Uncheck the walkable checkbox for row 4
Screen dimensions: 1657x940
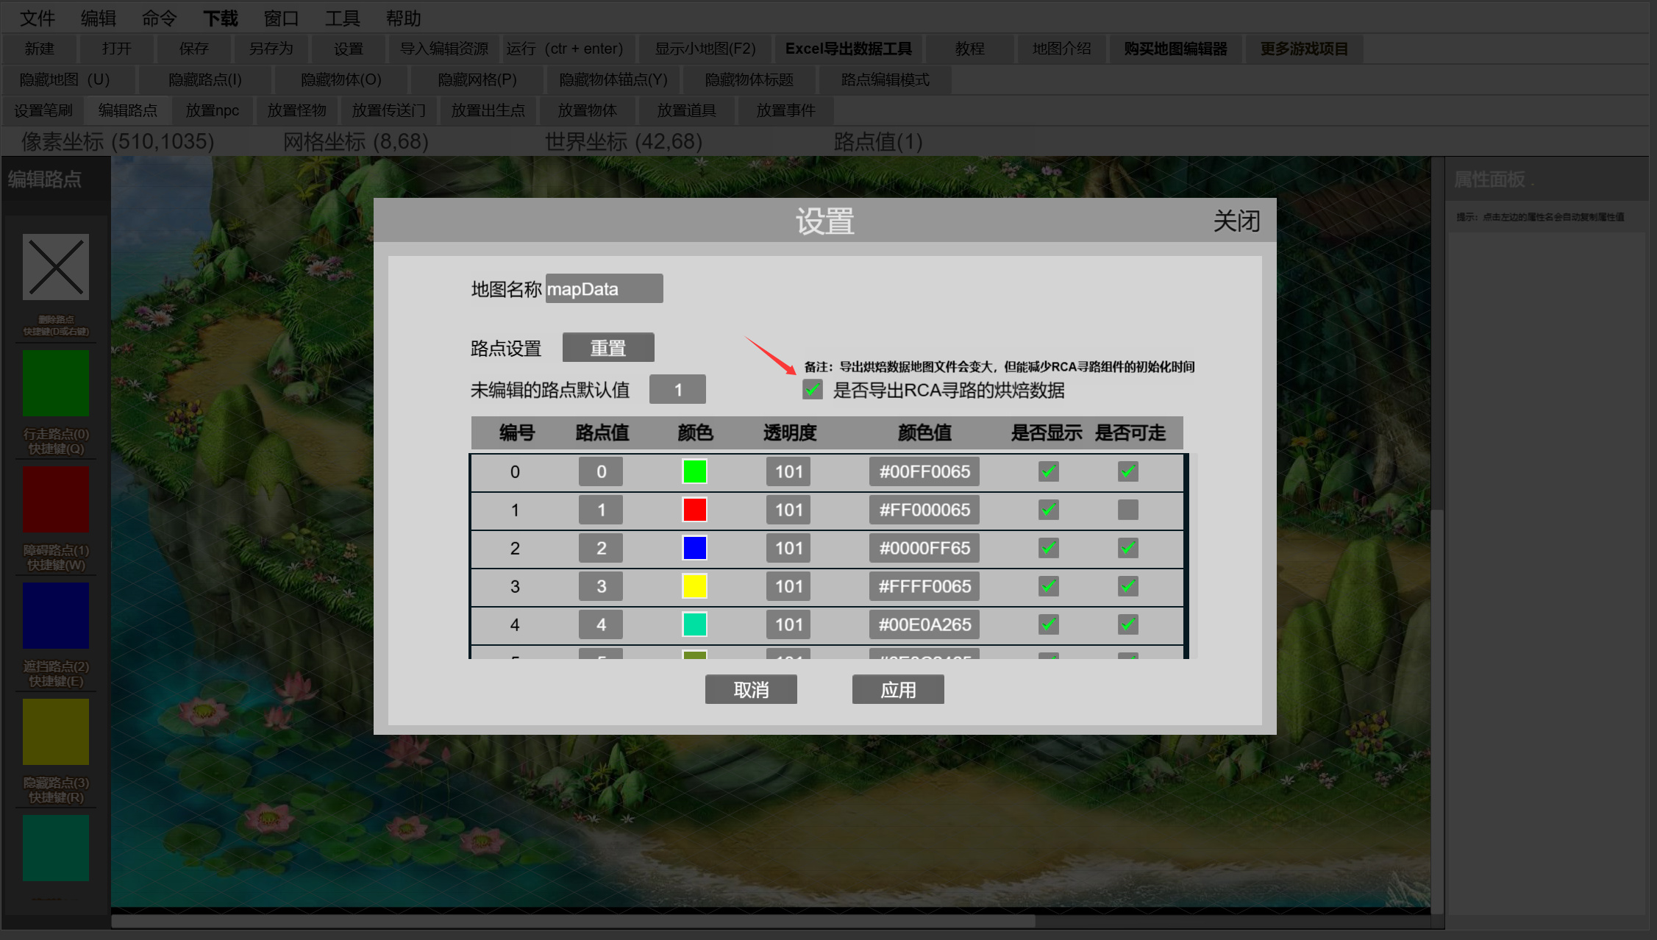click(1127, 624)
